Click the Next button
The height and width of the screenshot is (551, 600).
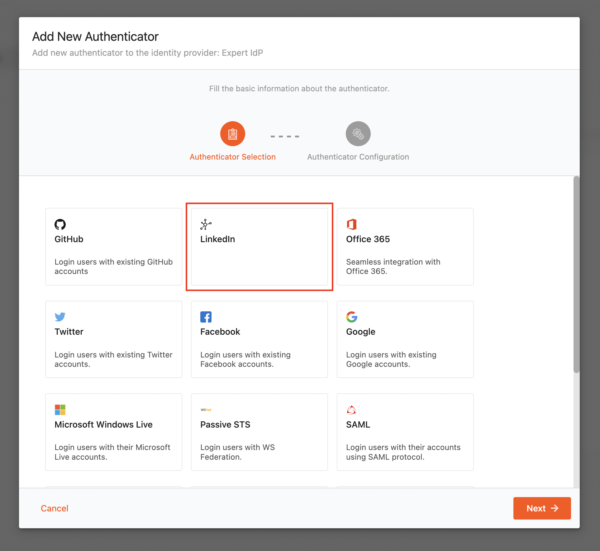542,508
